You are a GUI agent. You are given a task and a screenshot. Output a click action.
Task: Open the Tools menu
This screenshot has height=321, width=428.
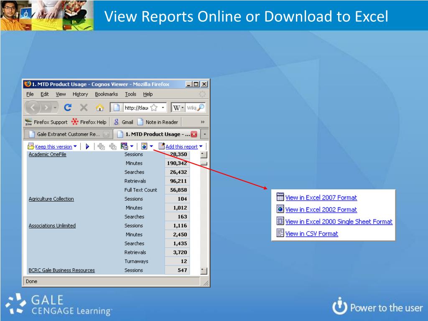[130, 94]
